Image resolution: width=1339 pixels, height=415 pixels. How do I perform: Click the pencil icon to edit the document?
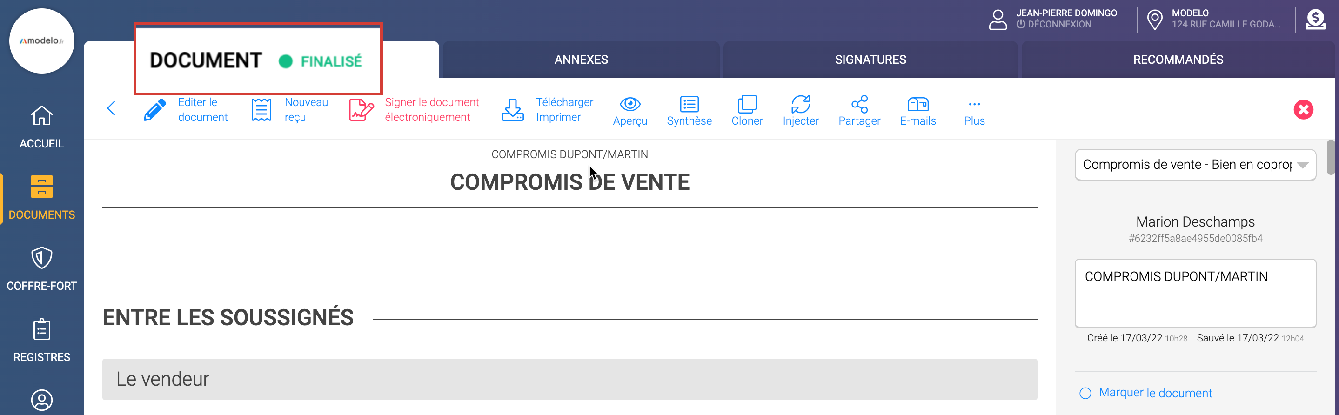(x=155, y=110)
